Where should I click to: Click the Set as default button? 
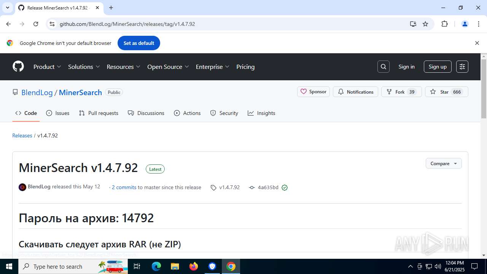coord(139,43)
